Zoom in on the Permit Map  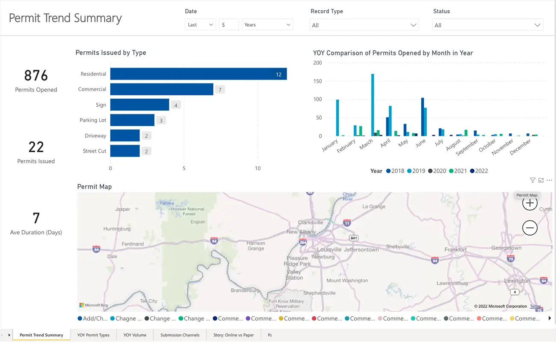coord(530,203)
